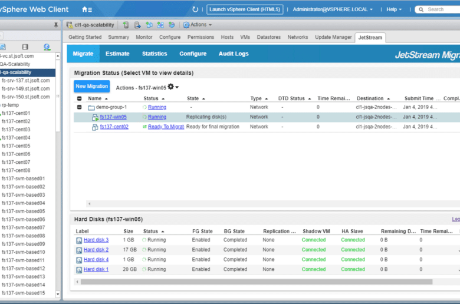This screenshot has height=304, width=460.
Task: Collapse all rows via header minus box
Action: click(79, 98)
